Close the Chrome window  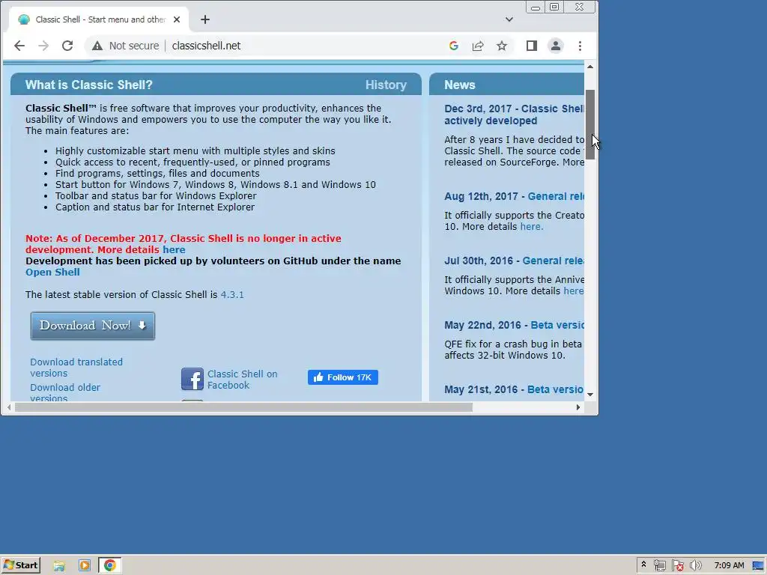point(580,7)
